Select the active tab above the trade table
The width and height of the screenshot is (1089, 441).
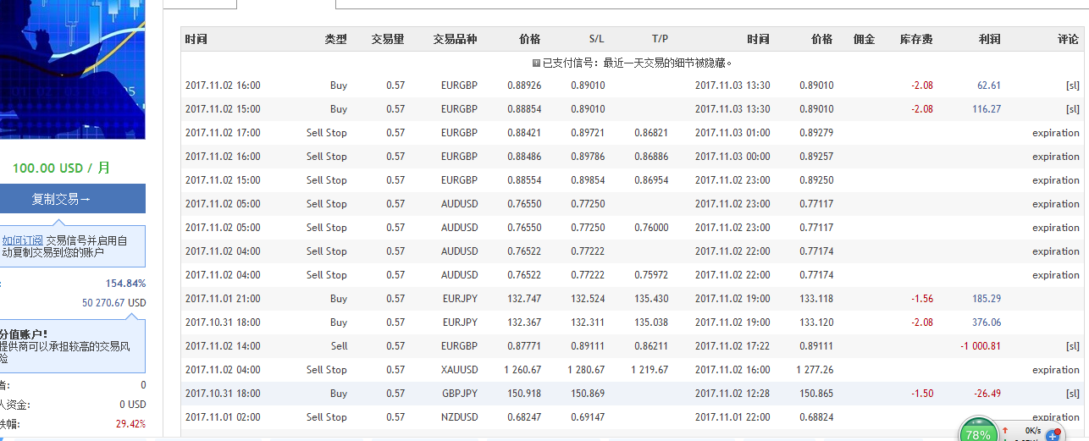286,4
